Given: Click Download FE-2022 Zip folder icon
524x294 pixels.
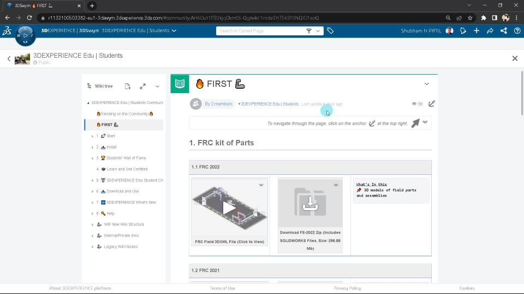Looking at the screenshot, I should click(x=310, y=203).
